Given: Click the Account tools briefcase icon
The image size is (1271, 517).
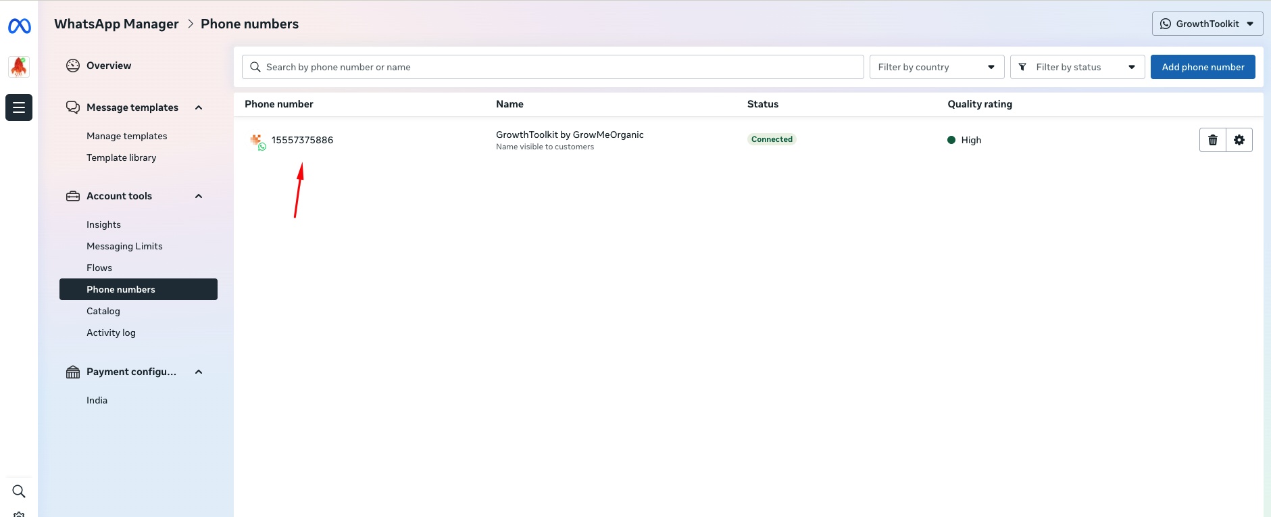Looking at the screenshot, I should tap(73, 196).
